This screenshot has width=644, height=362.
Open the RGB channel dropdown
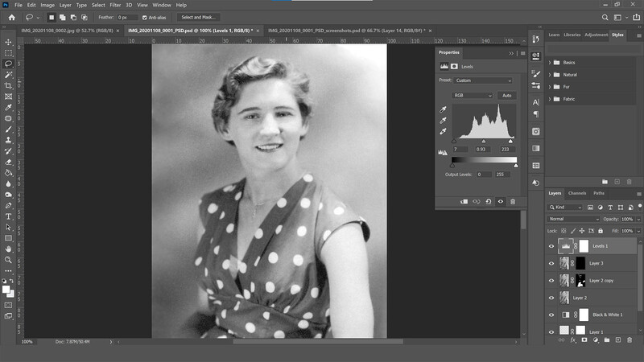pos(472,95)
